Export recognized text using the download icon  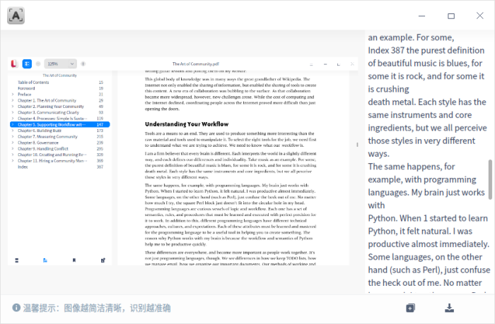[449, 308]
